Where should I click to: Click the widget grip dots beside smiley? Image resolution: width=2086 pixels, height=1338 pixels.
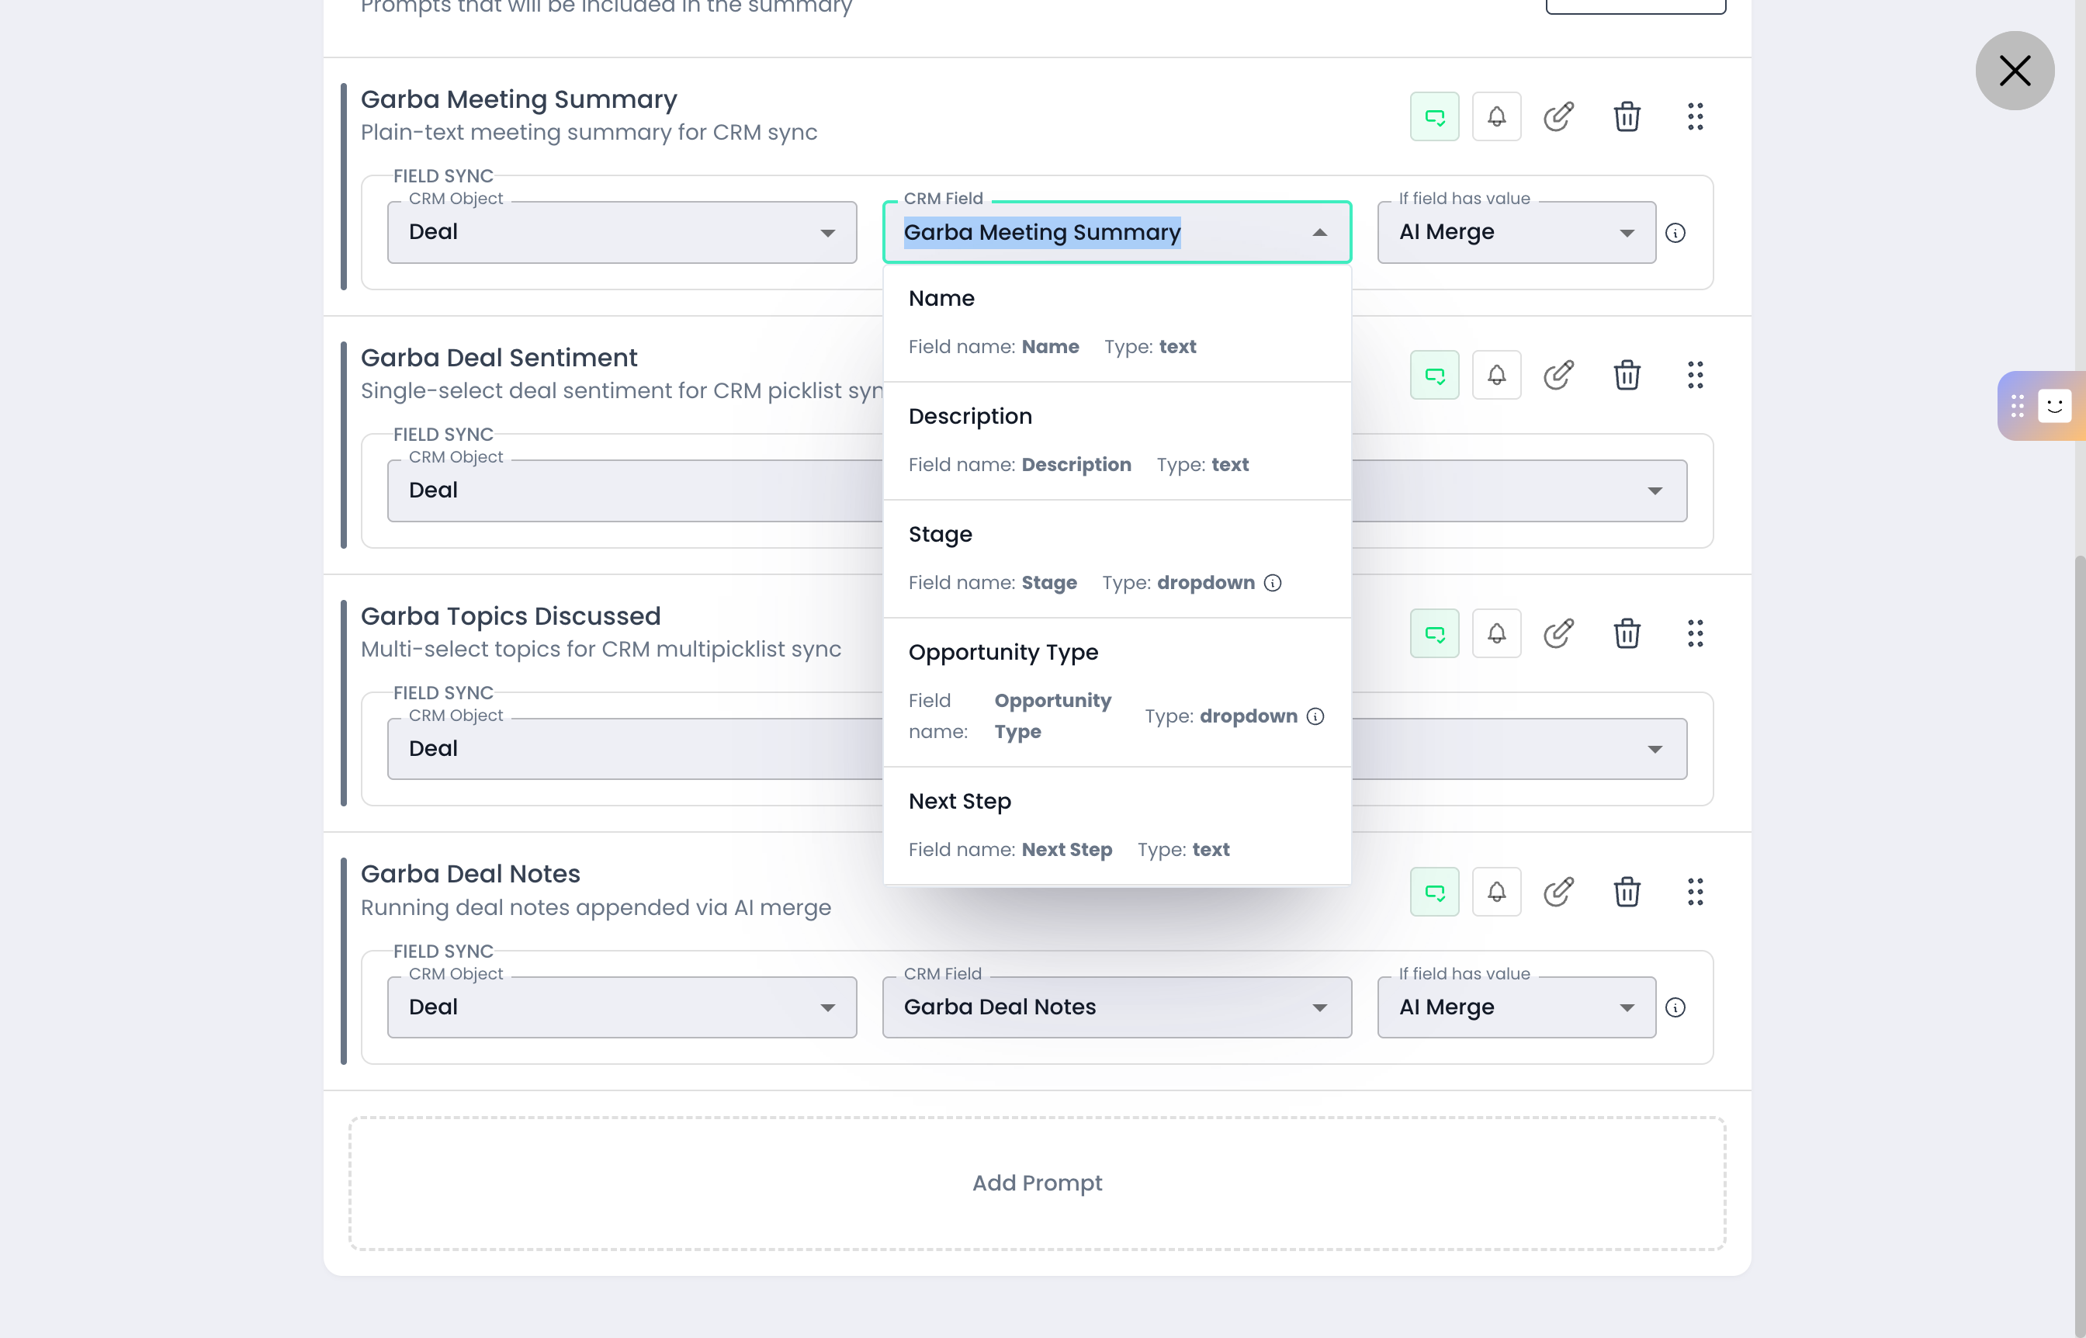click(x=2018, y=406)
